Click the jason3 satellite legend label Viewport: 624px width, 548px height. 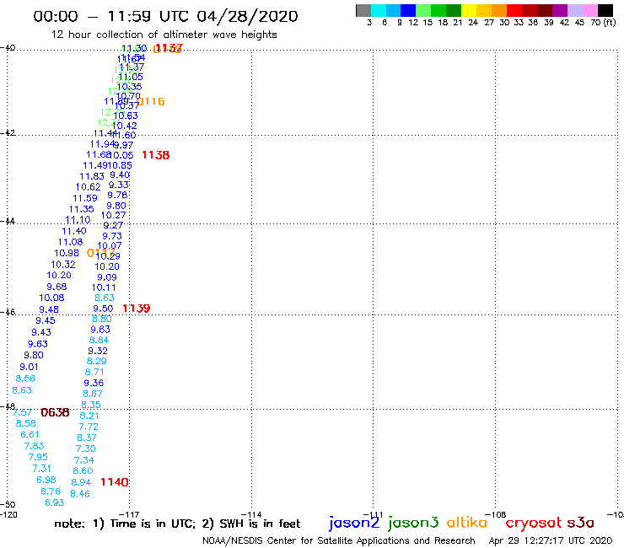(x=413, y=523)
